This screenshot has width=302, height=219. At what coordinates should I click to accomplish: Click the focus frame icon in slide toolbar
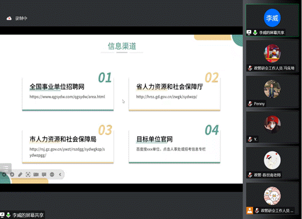pyautogui.click(x=28, y=175)
